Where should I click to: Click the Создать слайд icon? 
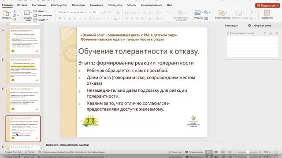(x=26, y=13)
